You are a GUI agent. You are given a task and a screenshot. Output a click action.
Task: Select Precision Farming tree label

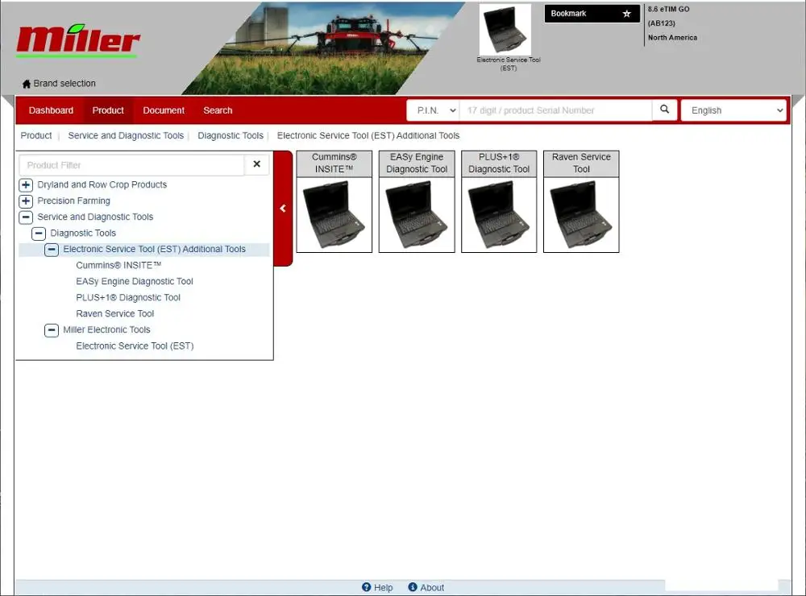[x=73, y=201]
